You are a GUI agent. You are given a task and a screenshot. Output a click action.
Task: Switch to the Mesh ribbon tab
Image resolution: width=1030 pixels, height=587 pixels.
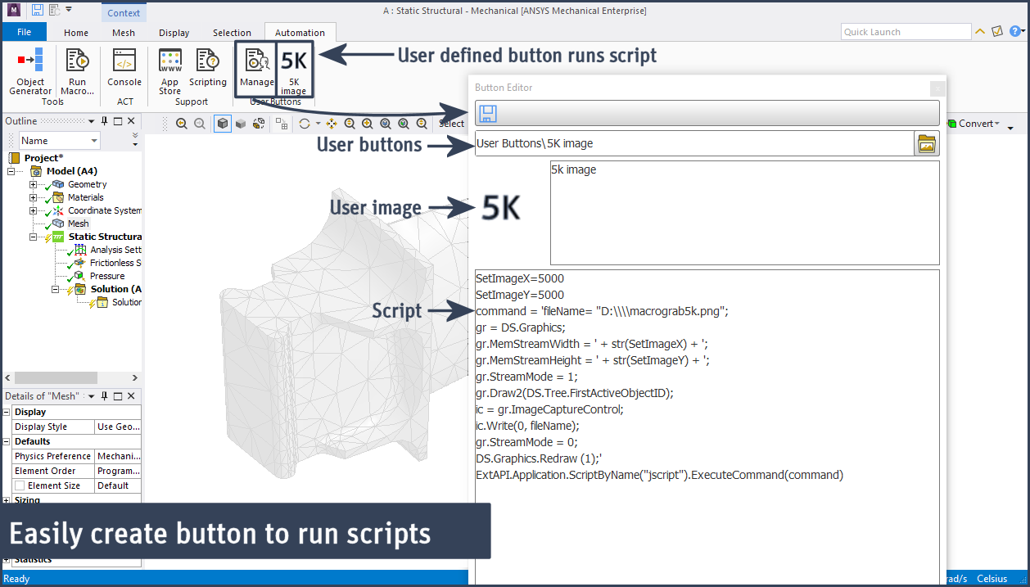(x=124, y=33)
